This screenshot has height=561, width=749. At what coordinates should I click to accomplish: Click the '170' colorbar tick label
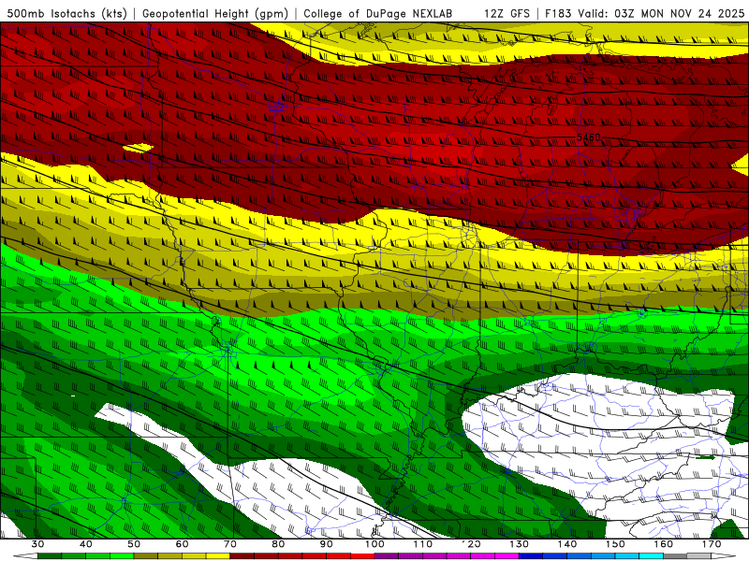click(x=712, y=544)
